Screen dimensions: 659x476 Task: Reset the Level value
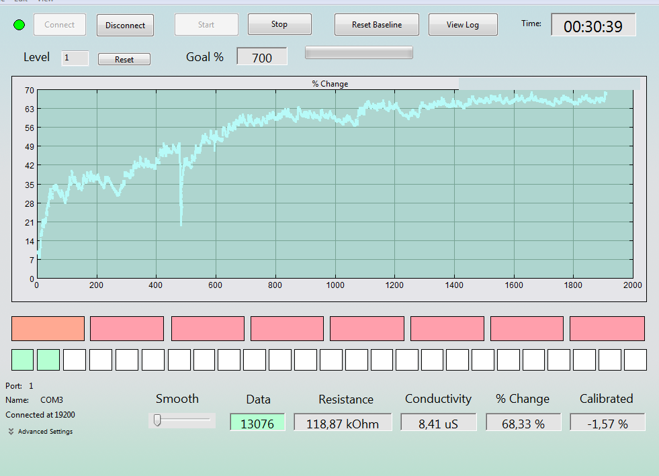click(x=124, y=59)
